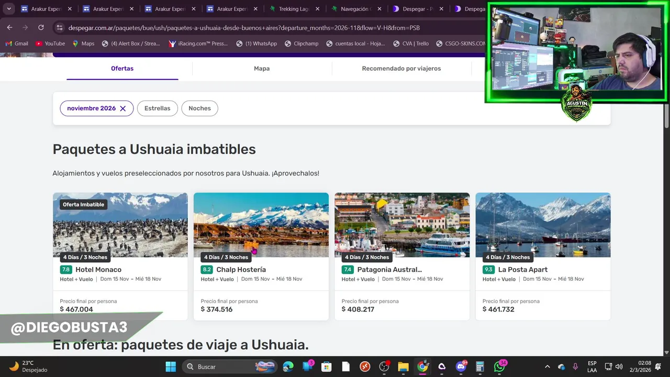
Task: Open the Clipchamp bookmark
Action: (x=301, y=43)
